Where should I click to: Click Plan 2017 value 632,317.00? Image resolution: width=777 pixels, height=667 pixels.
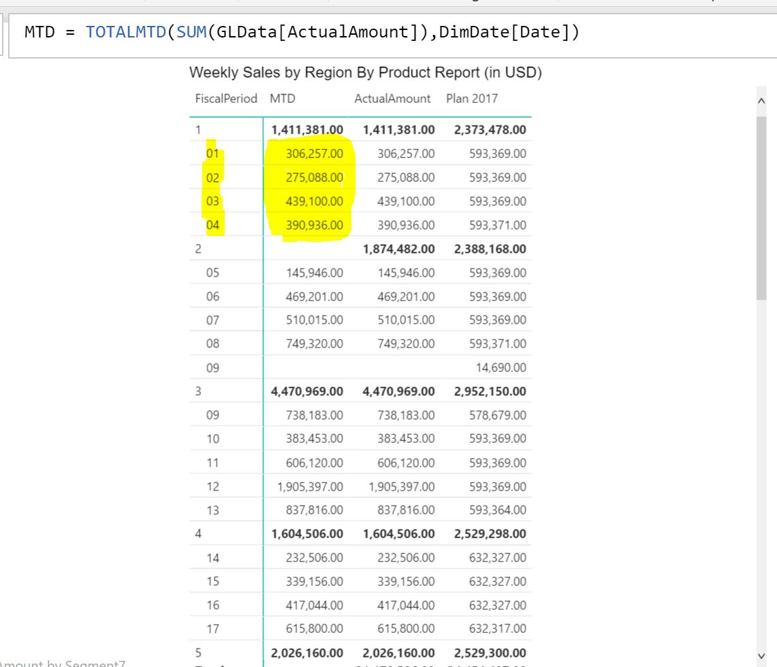pyautogui.click(x=498, y=628)
